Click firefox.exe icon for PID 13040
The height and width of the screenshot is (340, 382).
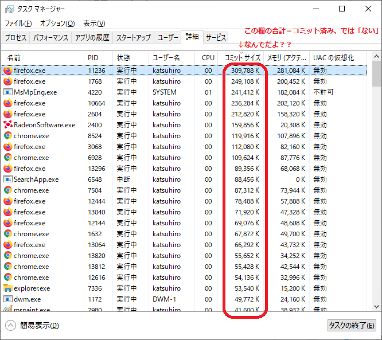(x=8, y=212)
